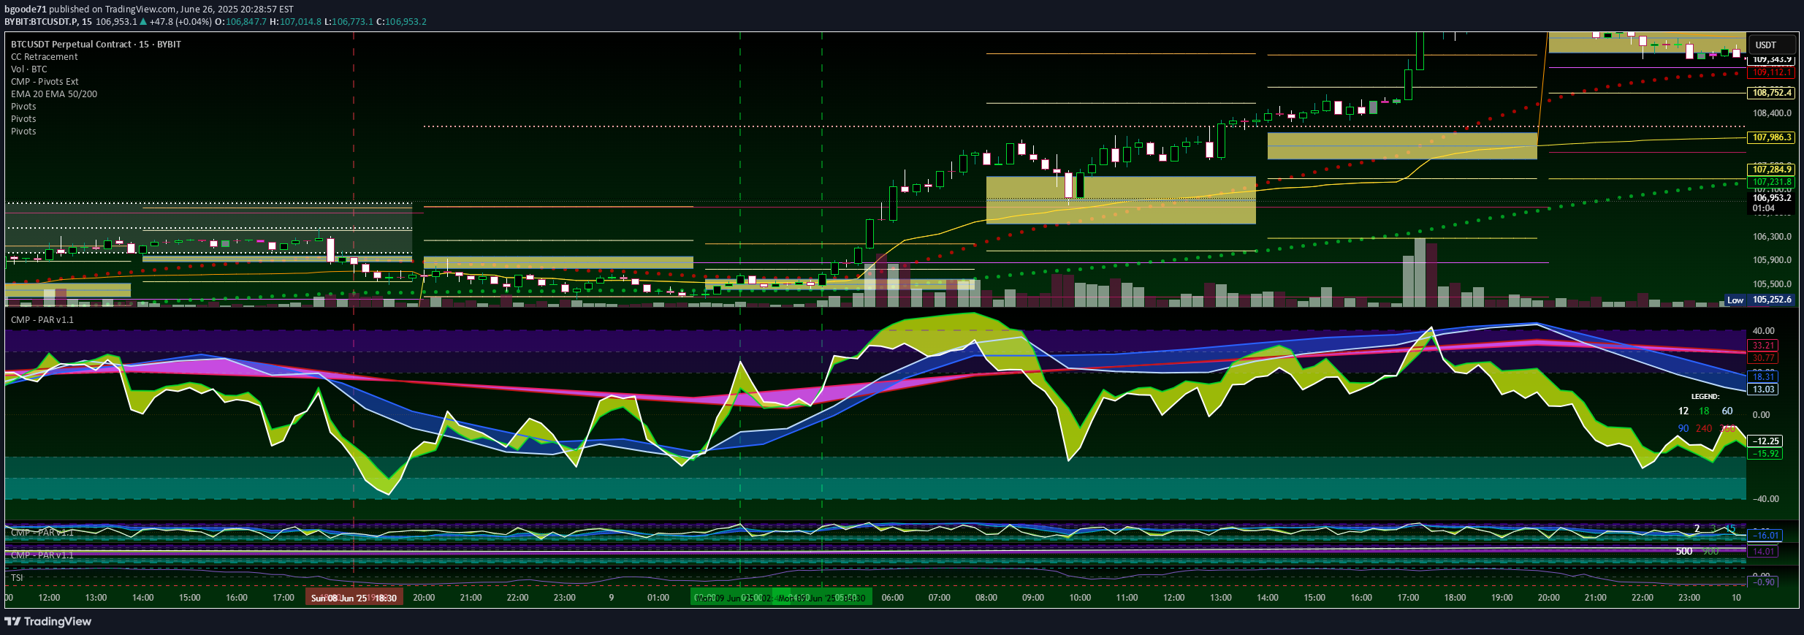Click the LEGEND: heading text

(1705, 397)
